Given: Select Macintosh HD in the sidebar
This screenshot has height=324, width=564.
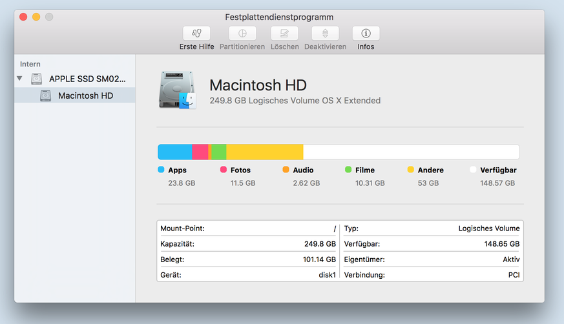Looking at the screenshot, I should coord(85,96).
